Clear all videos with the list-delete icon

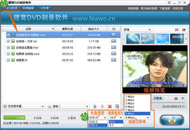117,106
